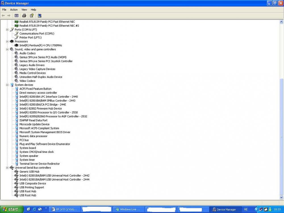Click the Video Codecs icon
284x213 pixels.
pyautogui.click(x=16, y=81)
